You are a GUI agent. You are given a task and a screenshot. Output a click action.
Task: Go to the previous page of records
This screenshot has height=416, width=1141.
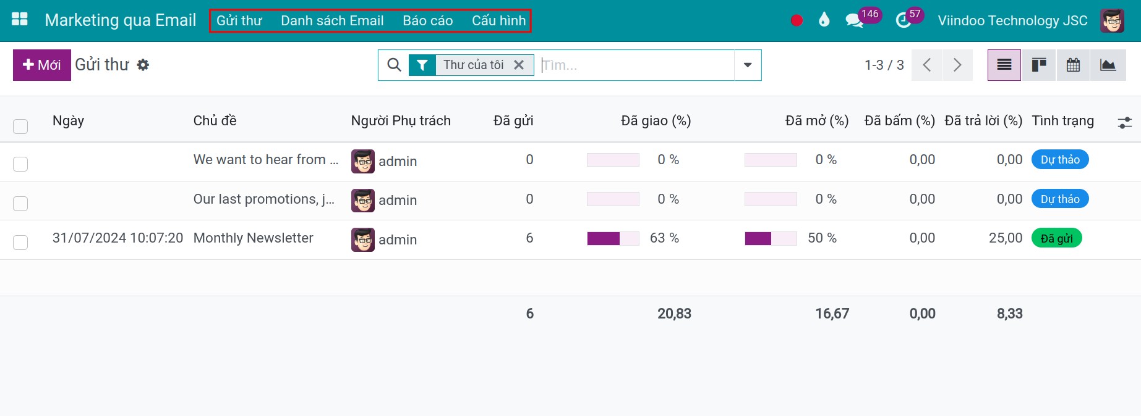click(x=926, y=65)
